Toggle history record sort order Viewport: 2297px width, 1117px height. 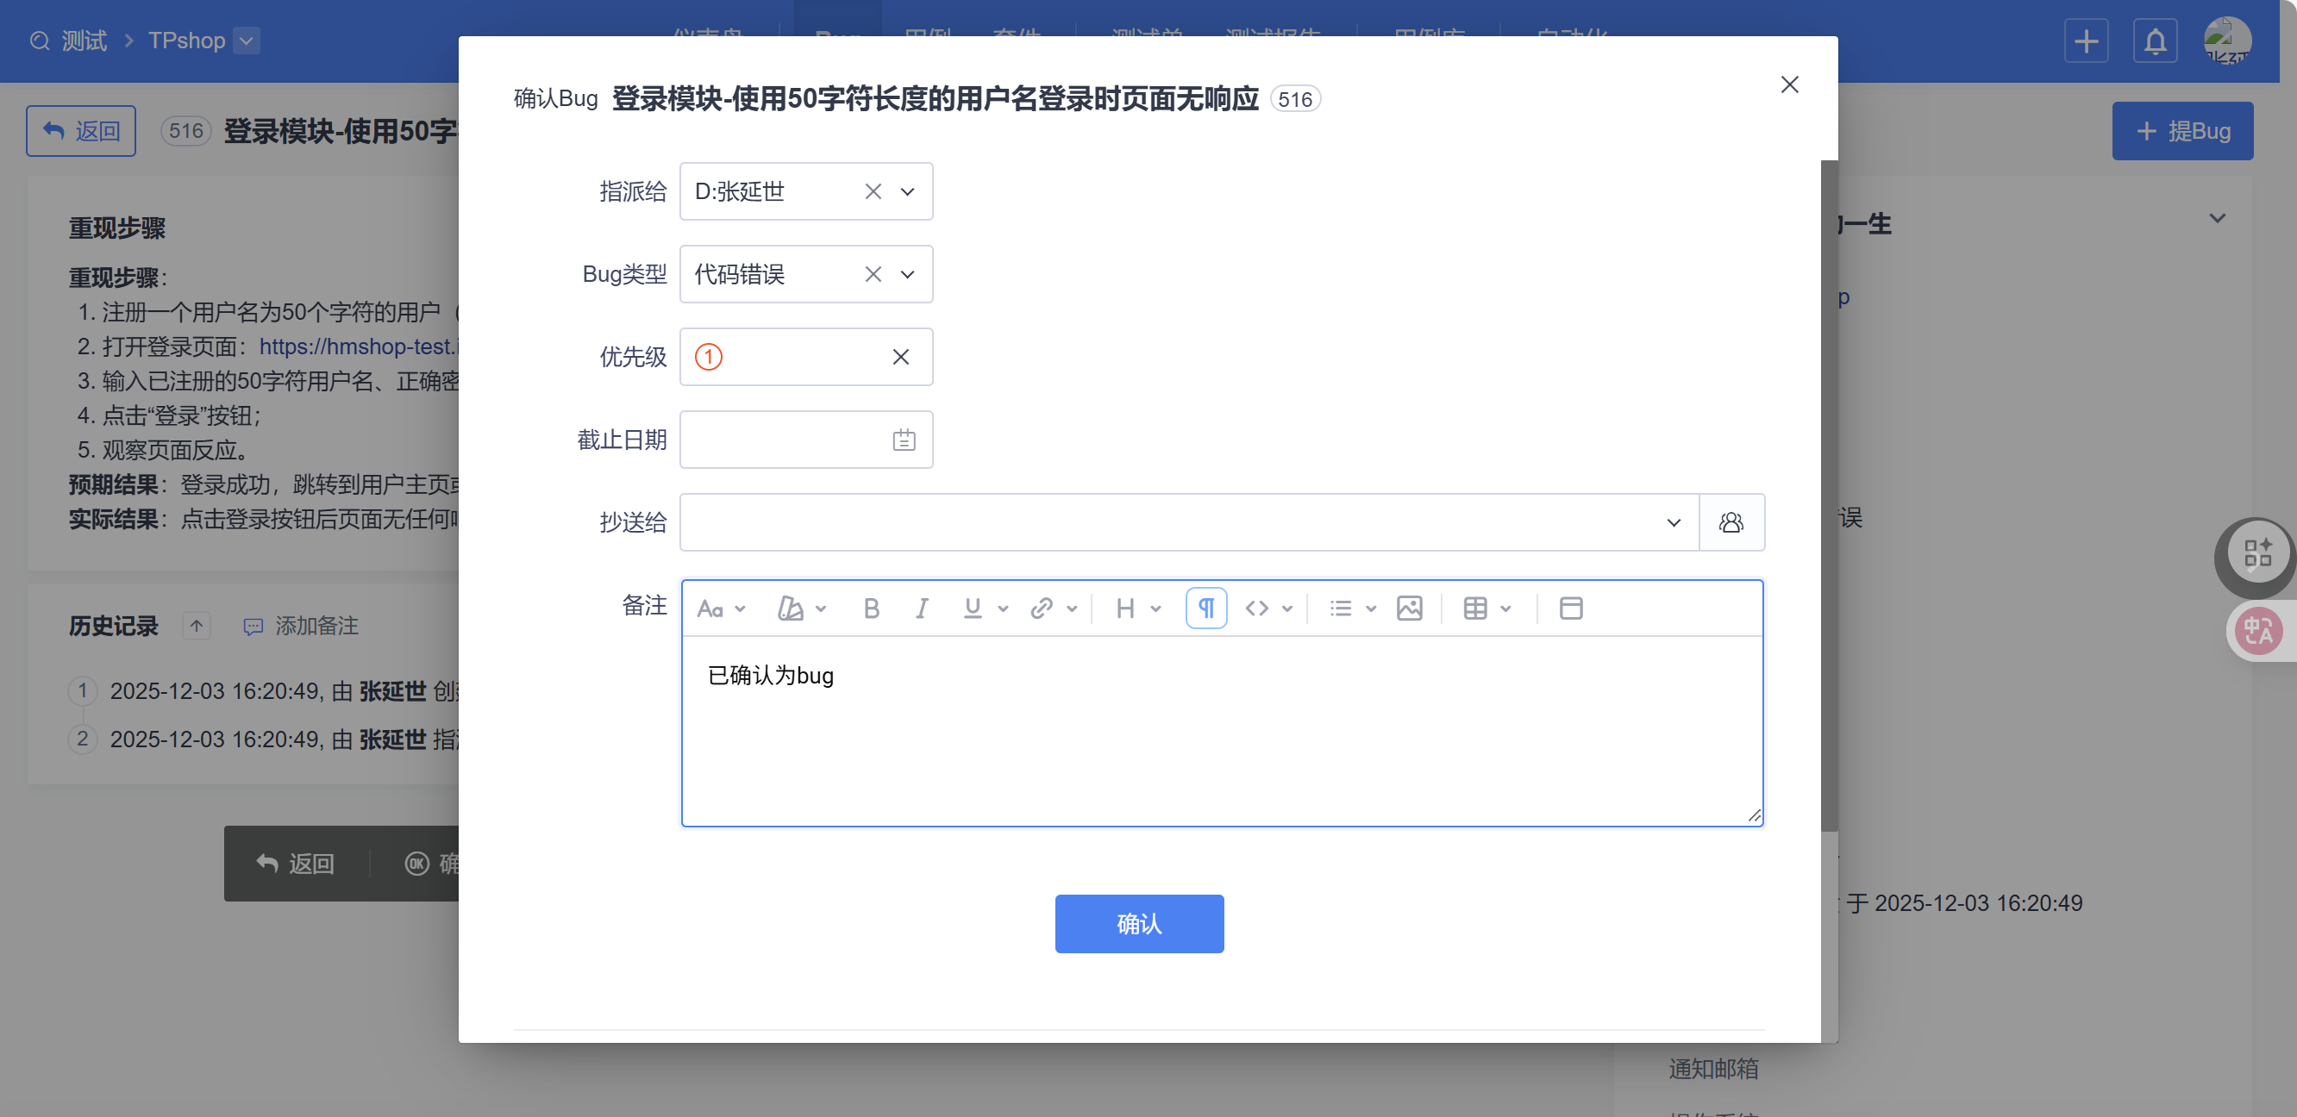point(197,626)
